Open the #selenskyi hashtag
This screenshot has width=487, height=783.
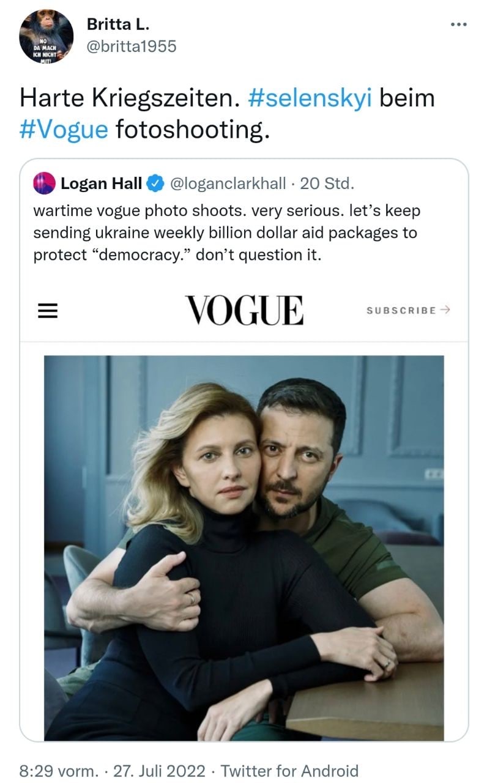(x=310, y=98)
